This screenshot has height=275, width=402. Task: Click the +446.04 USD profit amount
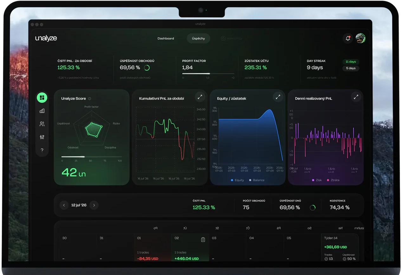[187, 259]
